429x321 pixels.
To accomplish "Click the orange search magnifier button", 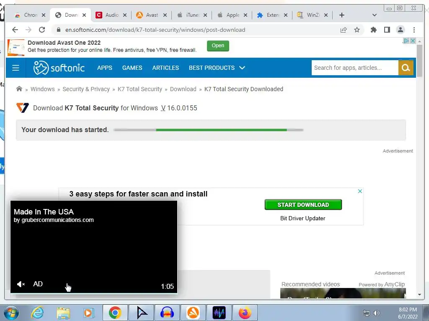I will (x=406, y=68).
